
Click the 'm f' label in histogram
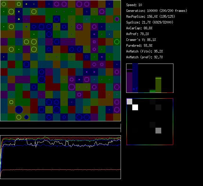coord(135,89)
